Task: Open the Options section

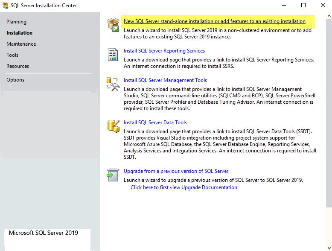Action: (x=15, y=80)
